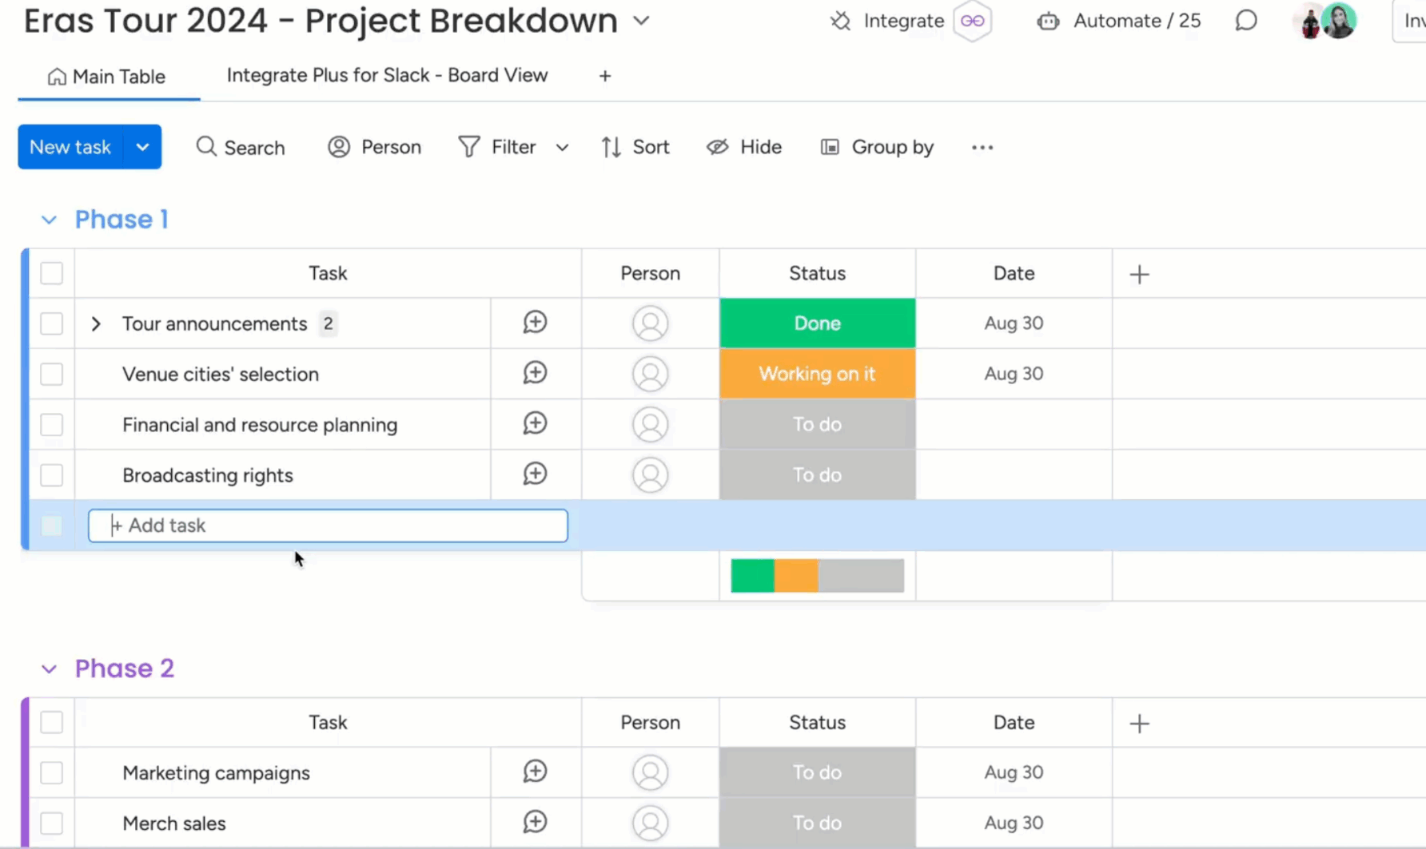Screen dimensions: 1426x849
Task: Assign a person to Marketing campaigns
Action: tap(650, 772)
